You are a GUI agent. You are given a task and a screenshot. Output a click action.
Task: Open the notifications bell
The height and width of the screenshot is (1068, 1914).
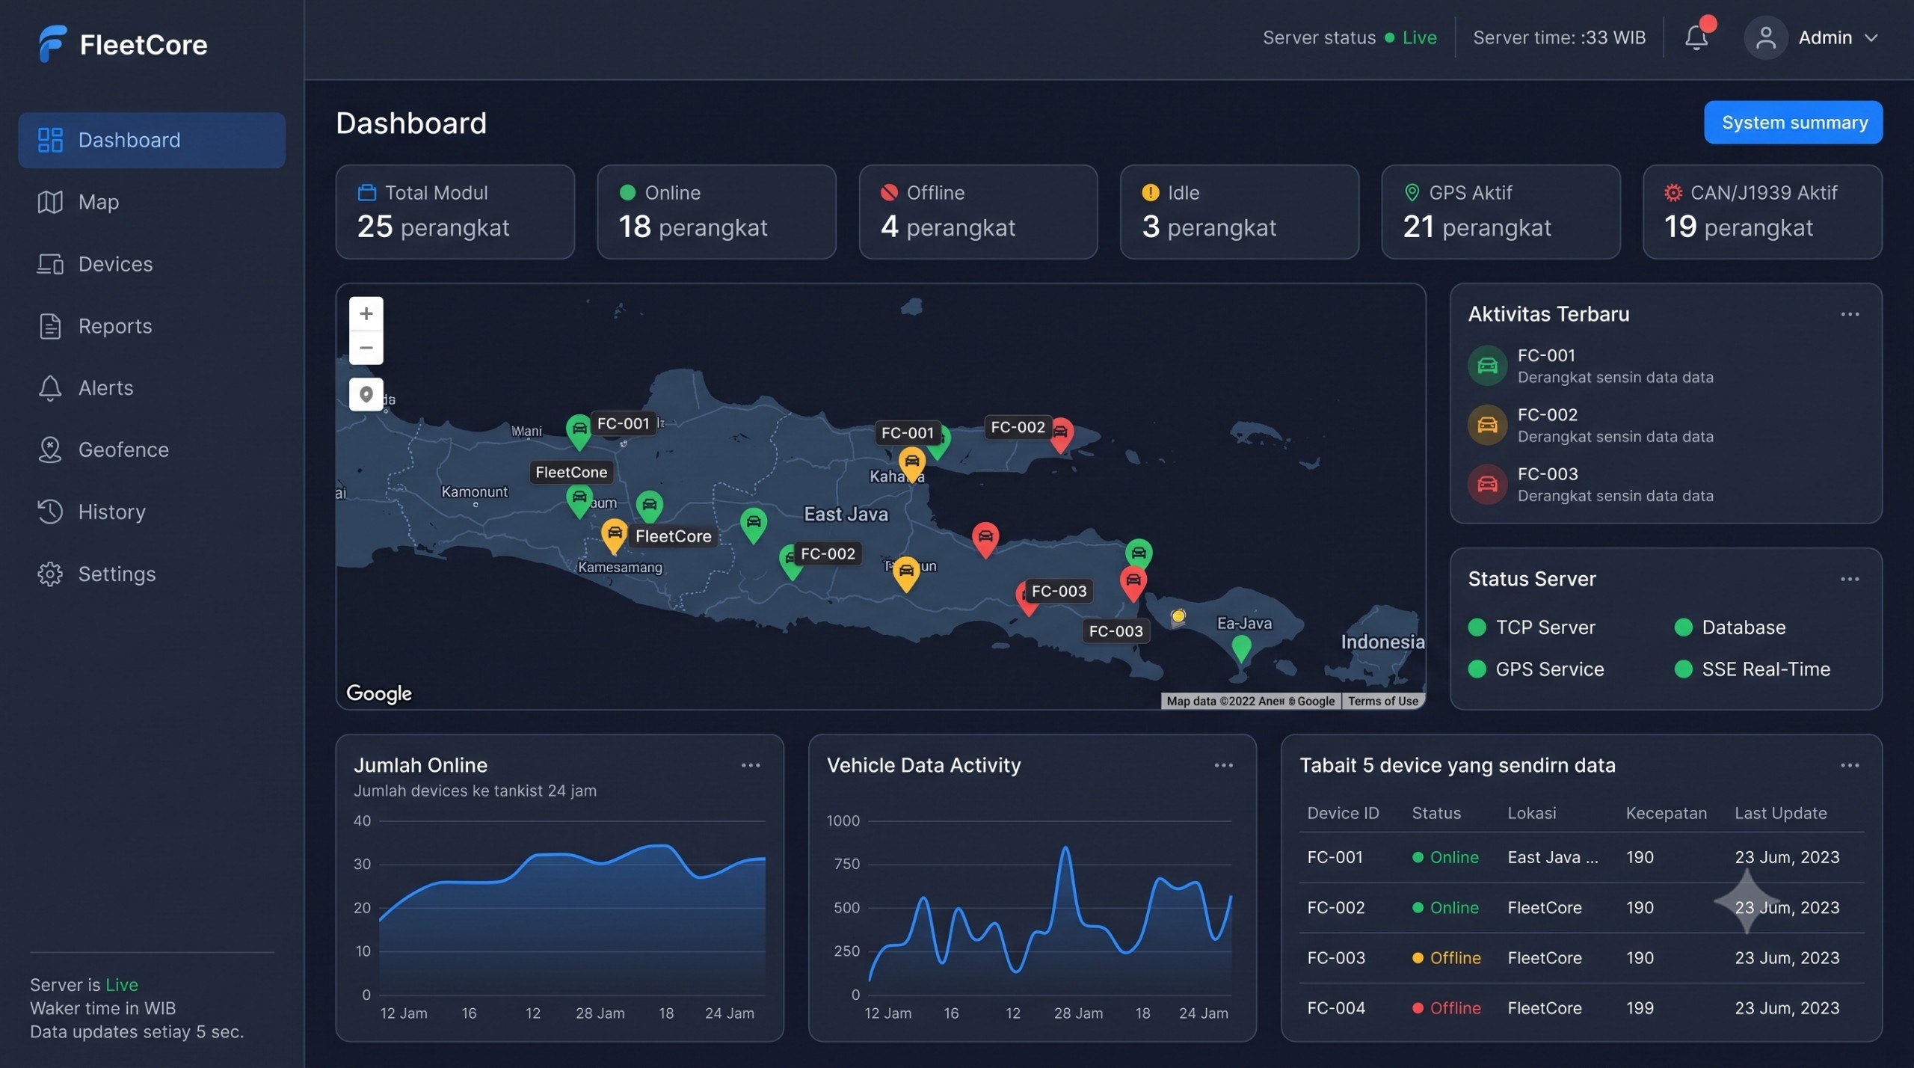click(1696, 37)
